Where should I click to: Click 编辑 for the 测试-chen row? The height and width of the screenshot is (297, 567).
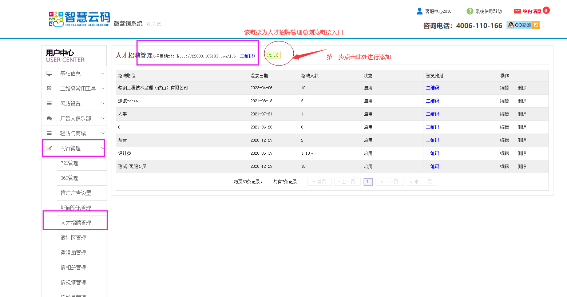(504, 101)
